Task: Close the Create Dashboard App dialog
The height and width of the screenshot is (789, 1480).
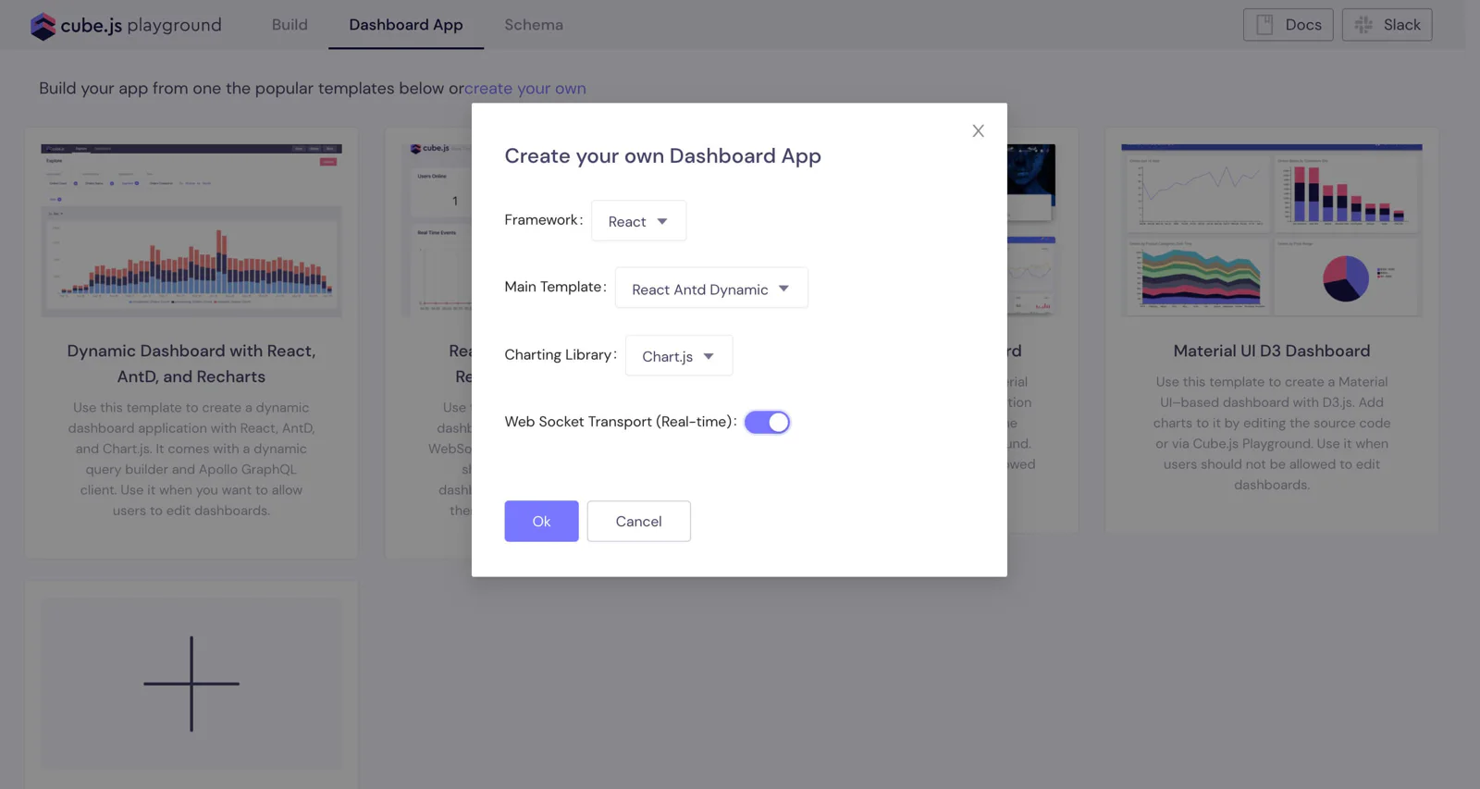Action: [978, 131]
